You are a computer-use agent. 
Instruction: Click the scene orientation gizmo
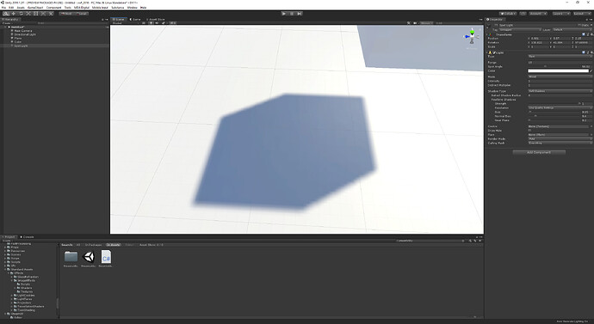pyautogui.click(x=472, y=37)
